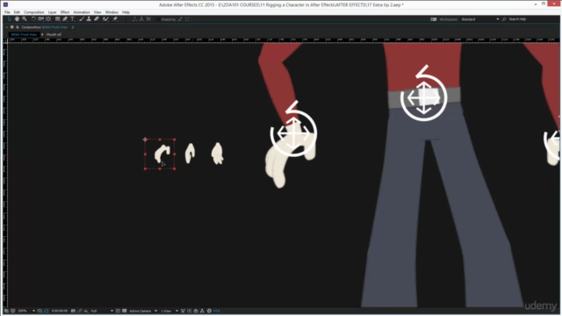Click the Fast Previews icon
This screenshot has width=562, height=316.
(190, 311)
